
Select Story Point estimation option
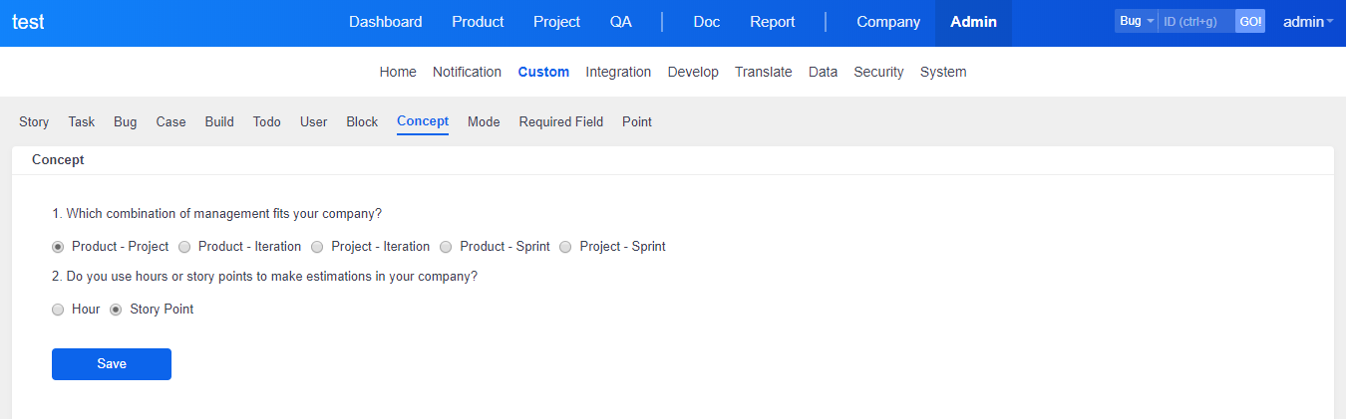click(x=116, y=310)
